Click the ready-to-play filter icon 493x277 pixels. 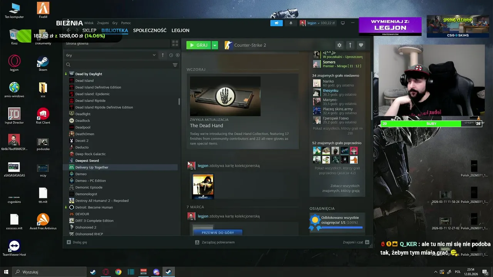coord(178,55)
